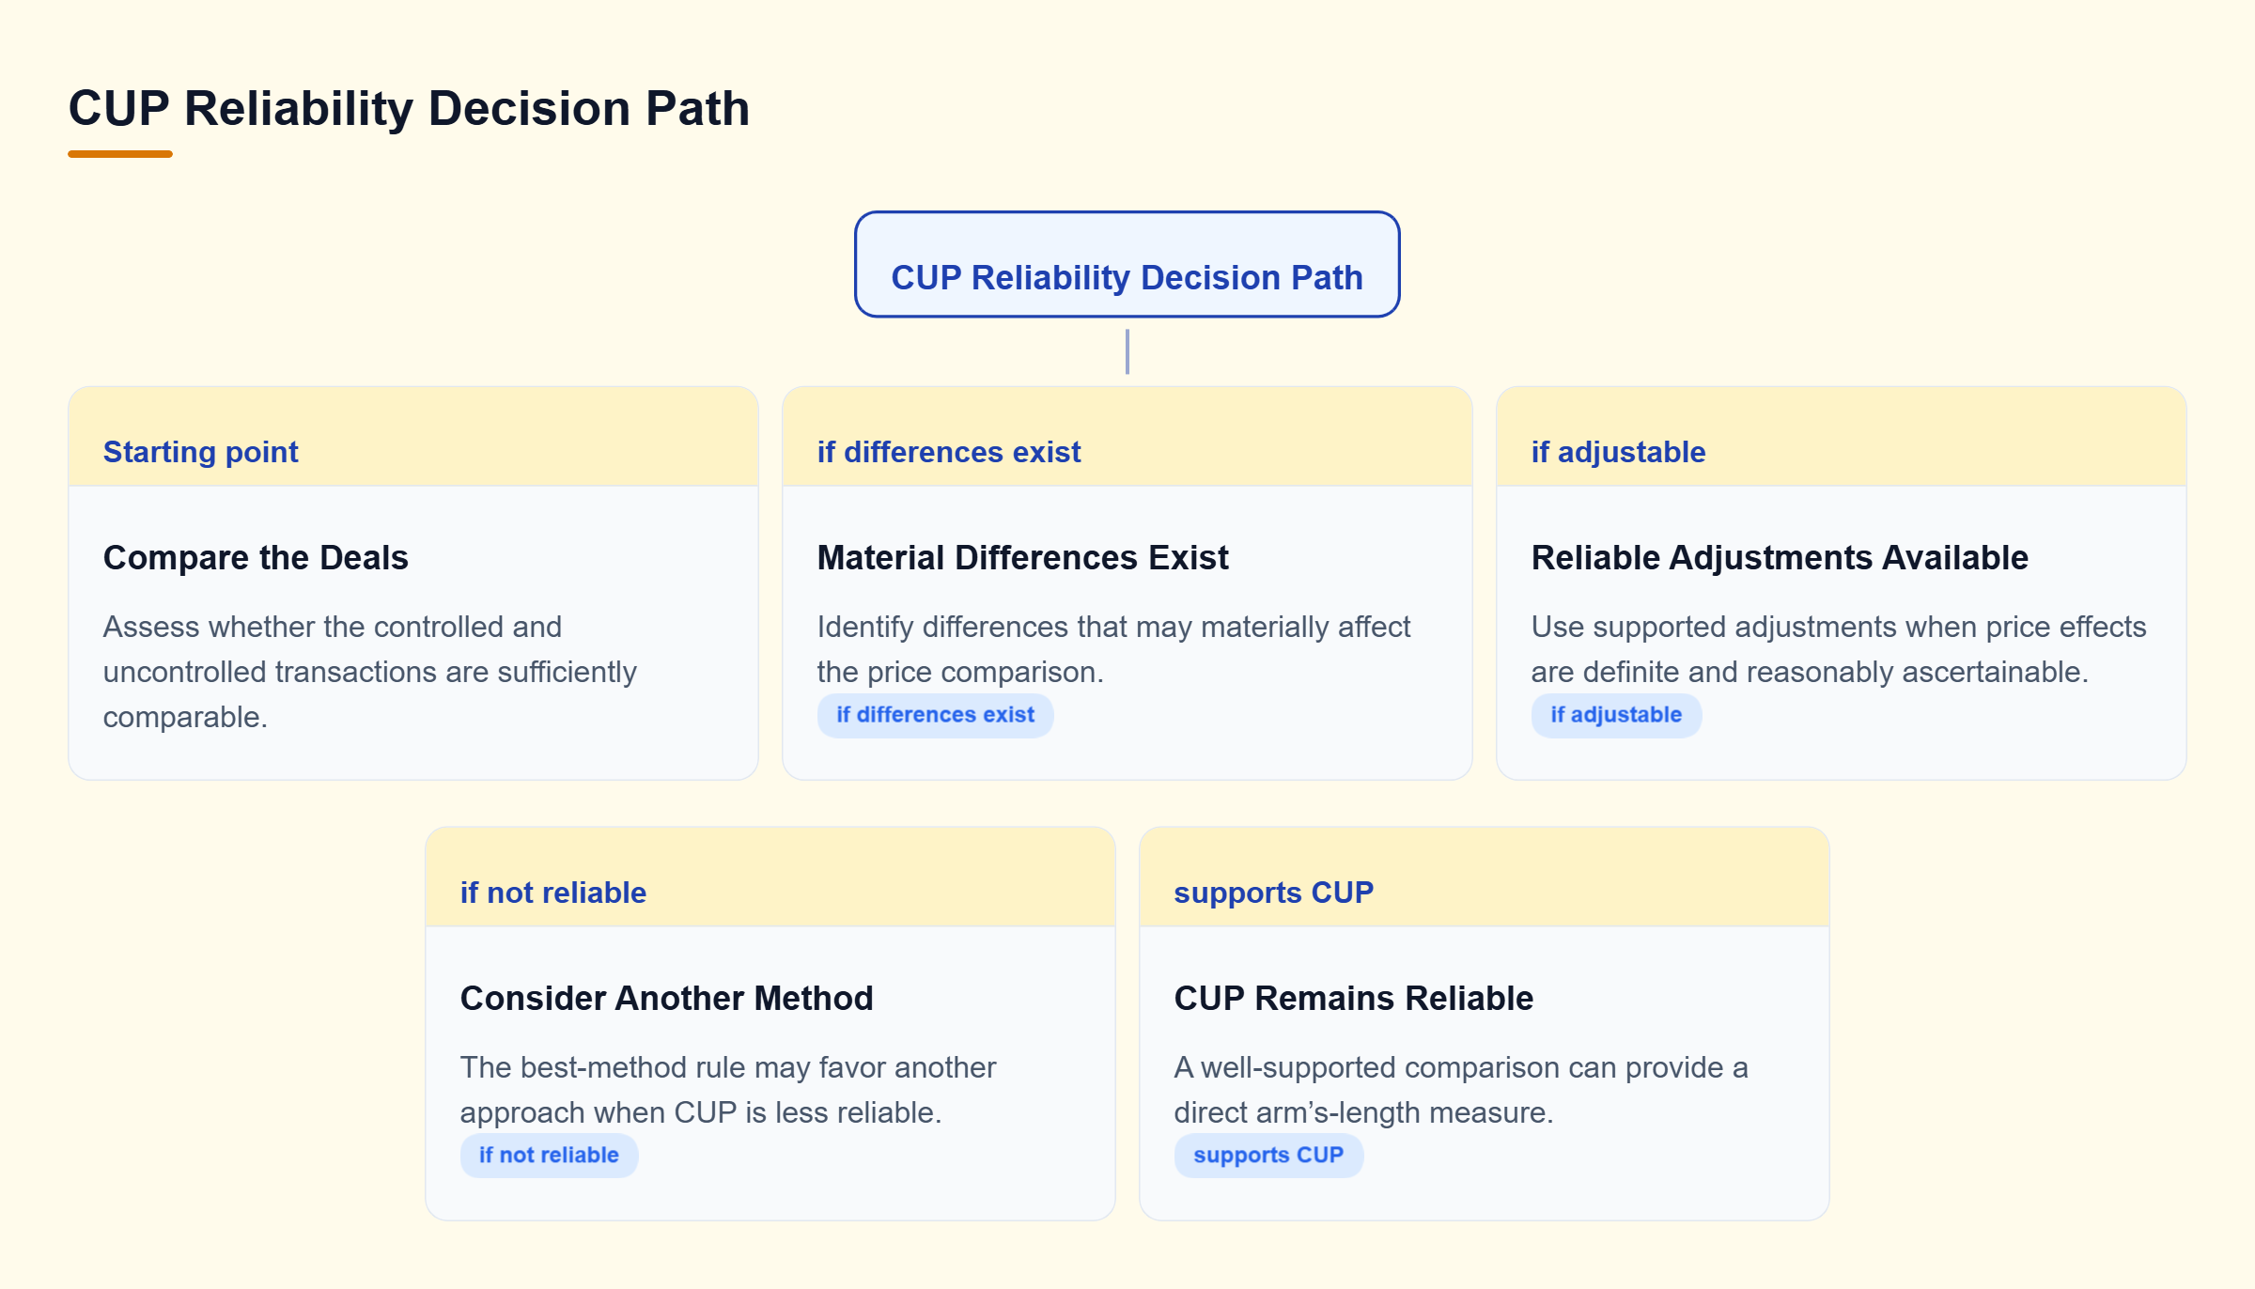
Task: Click the 'Compare the Deals' heading
Action: pyautogui.click(x=256, y=557)
